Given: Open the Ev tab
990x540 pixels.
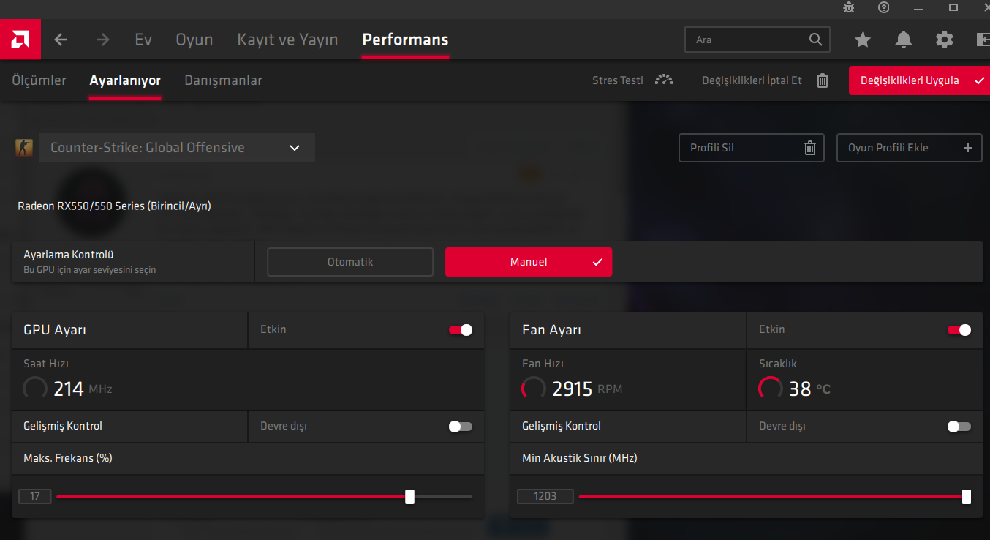Looking at the screenshot, I should pos(143,40).
